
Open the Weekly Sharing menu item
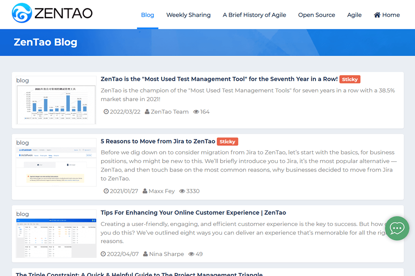188,15
